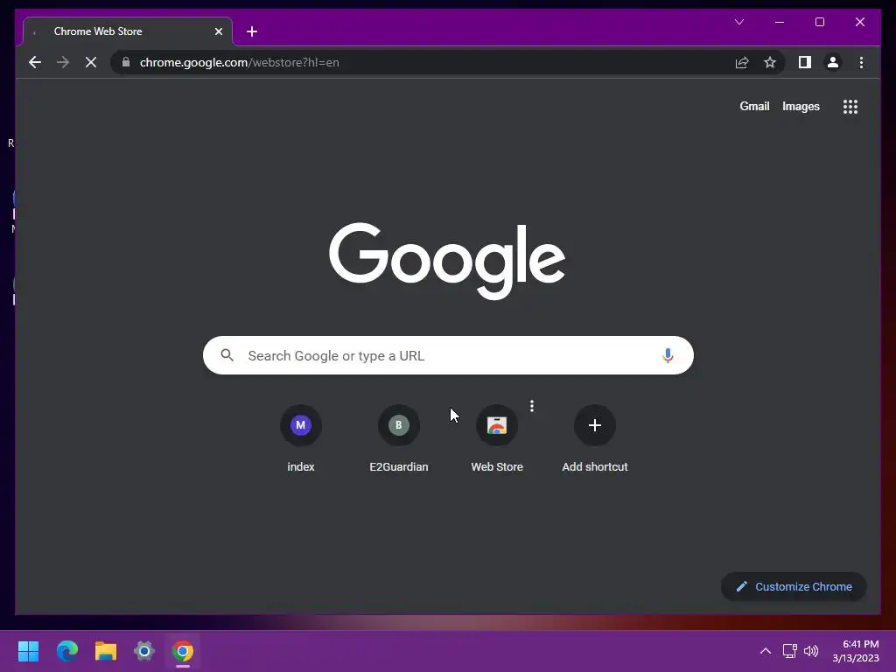Bookmark this tab with the star

pos(770,62)
